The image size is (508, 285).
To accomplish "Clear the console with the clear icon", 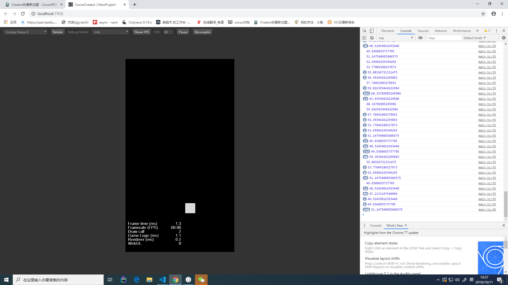I will (372, 38).
